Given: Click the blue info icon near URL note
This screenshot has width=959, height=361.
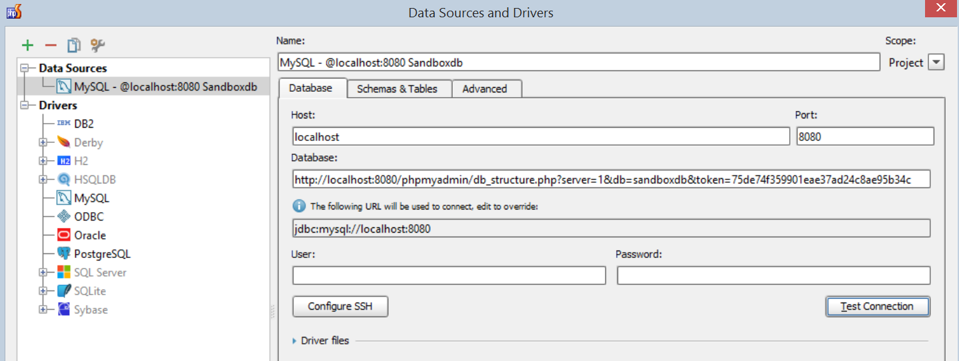Looking at the screenshot, I should pos(298,206).
